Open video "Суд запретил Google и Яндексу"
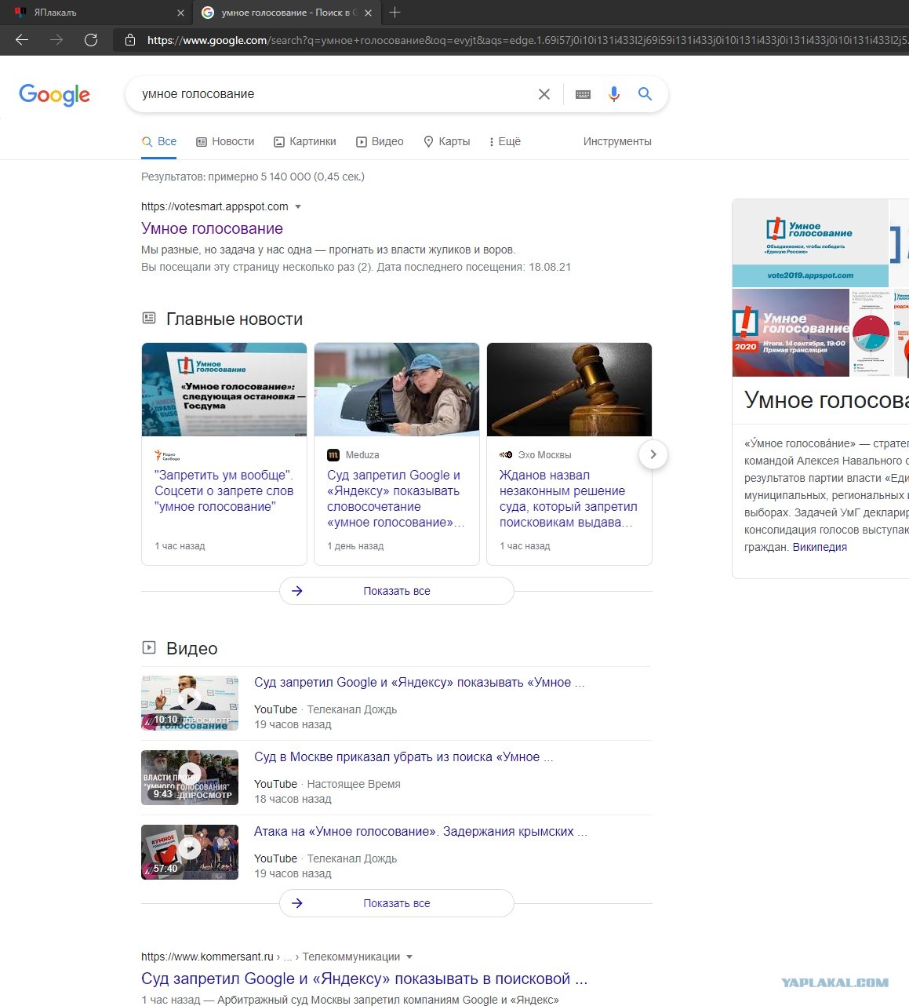Image resolution: width=909 pixels, height=1006 pixels. click(x=420, y=683)
